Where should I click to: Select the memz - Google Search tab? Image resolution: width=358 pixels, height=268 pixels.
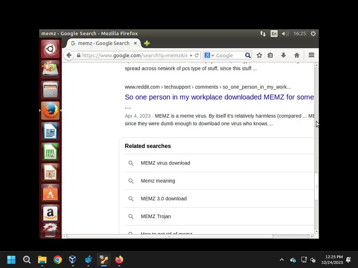pos(103,43)
